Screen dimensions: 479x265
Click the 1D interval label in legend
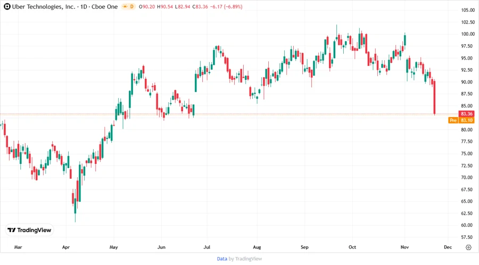[84, 6]
